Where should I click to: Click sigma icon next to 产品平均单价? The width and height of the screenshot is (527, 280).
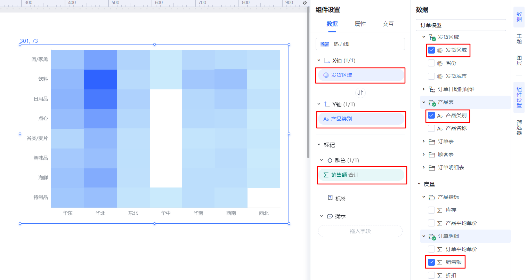click(x=440, y=223)
